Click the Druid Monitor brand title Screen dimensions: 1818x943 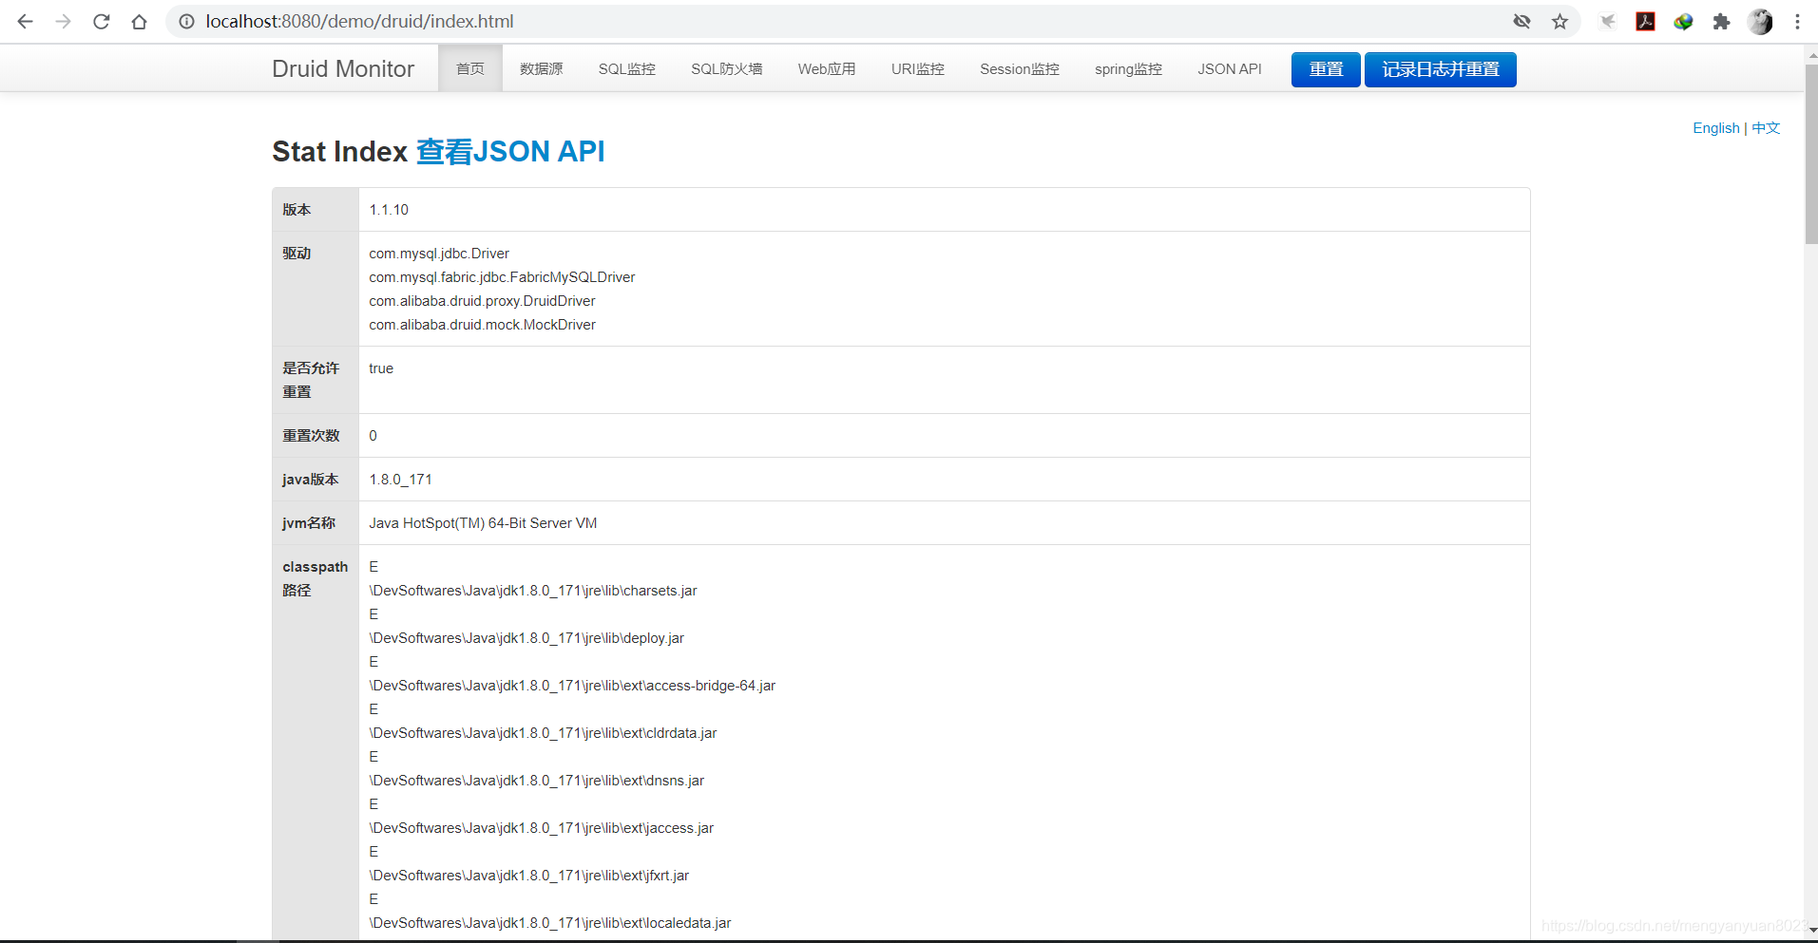coord(343,68)
